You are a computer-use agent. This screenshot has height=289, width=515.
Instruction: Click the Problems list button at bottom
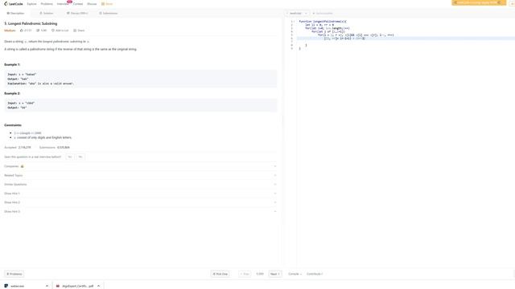(14, 274)
